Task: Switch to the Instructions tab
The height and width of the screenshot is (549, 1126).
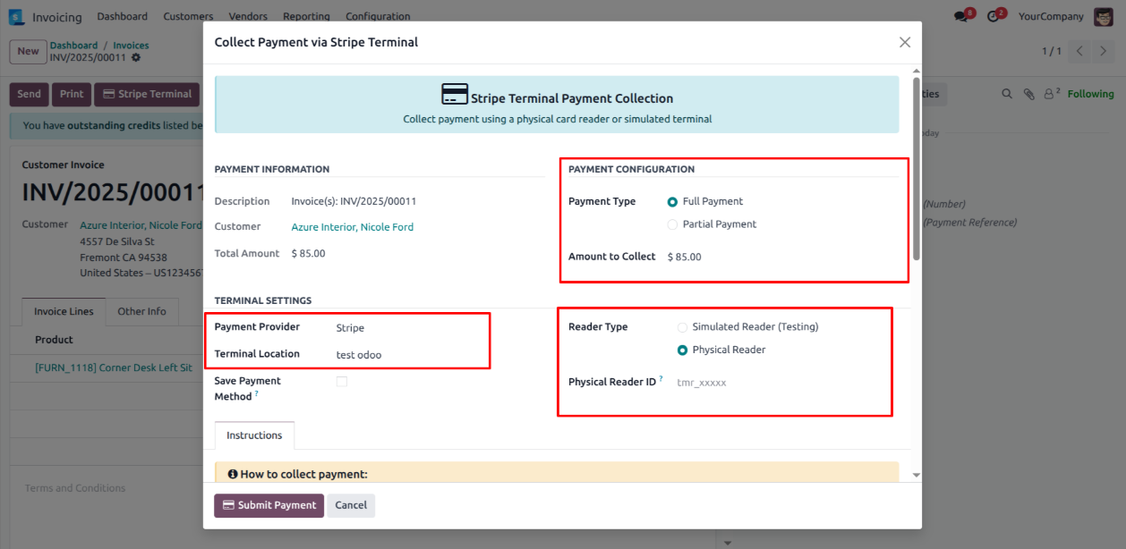Action: click(x=254, y=435)
